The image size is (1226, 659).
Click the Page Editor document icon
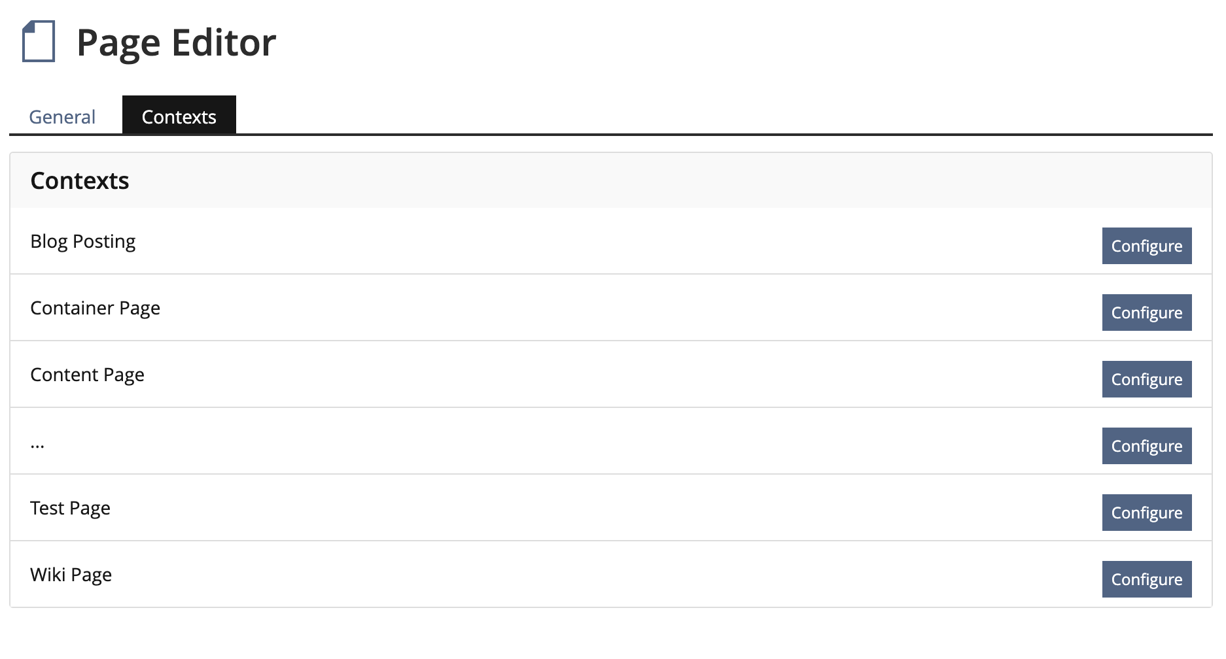tap(39, 42)
